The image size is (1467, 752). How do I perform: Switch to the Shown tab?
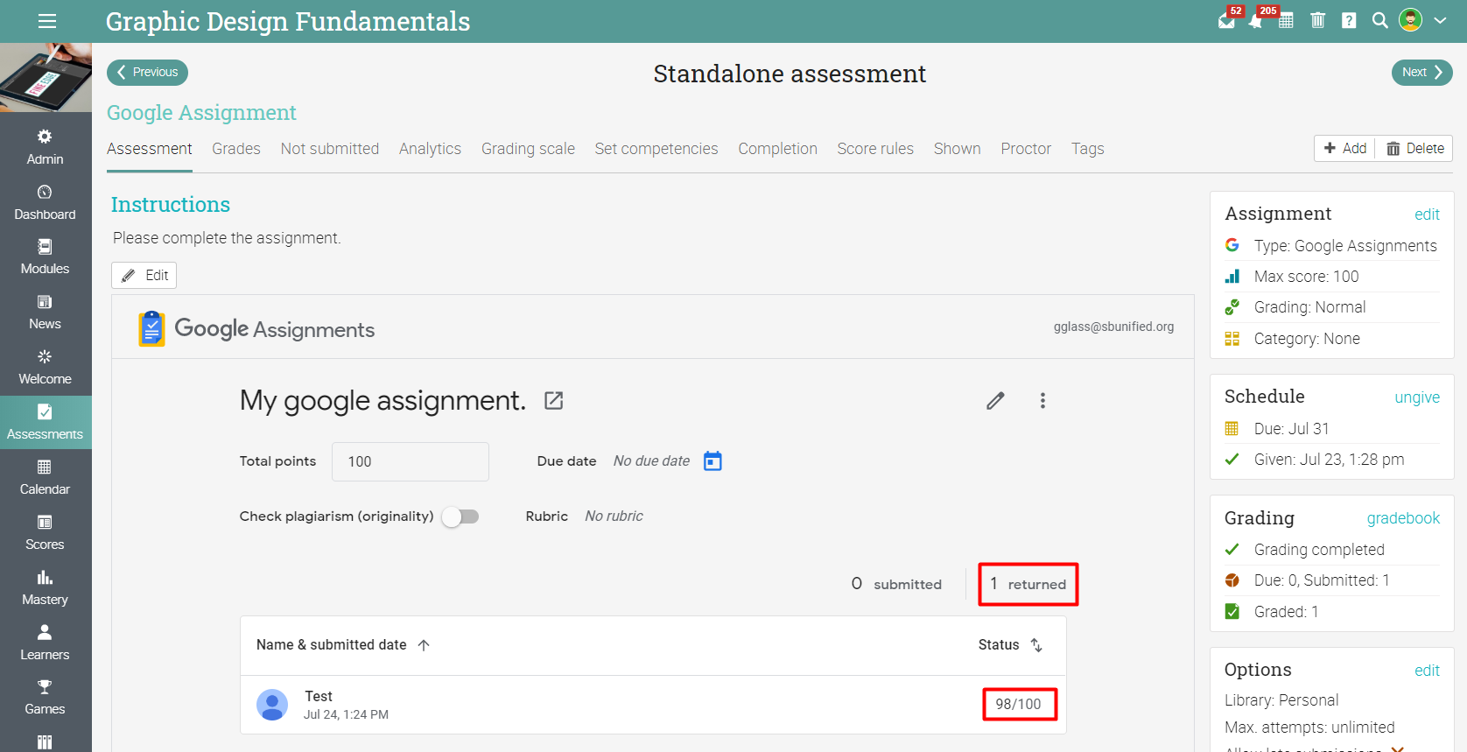[957, 149]
